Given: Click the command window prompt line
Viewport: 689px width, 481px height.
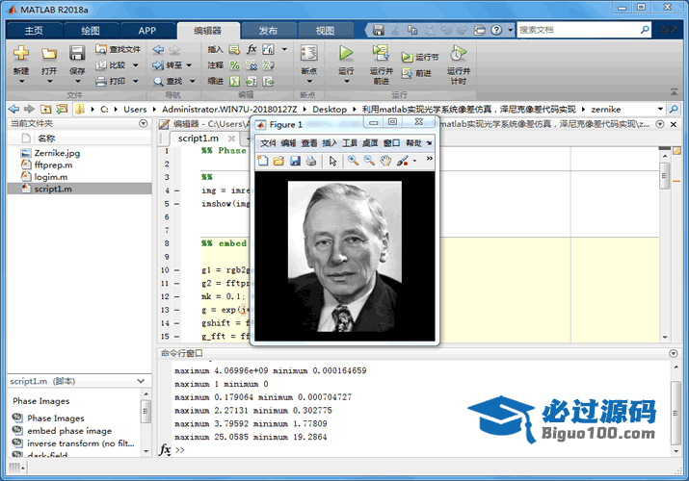Looking at the screenshot, I should (422, 450).
